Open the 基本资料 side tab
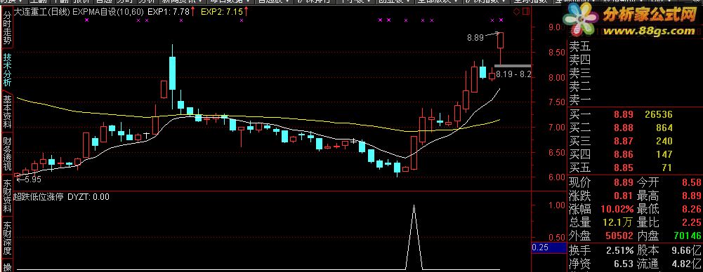Viewport: 703px width, 272px height. [x=7, y=112]
